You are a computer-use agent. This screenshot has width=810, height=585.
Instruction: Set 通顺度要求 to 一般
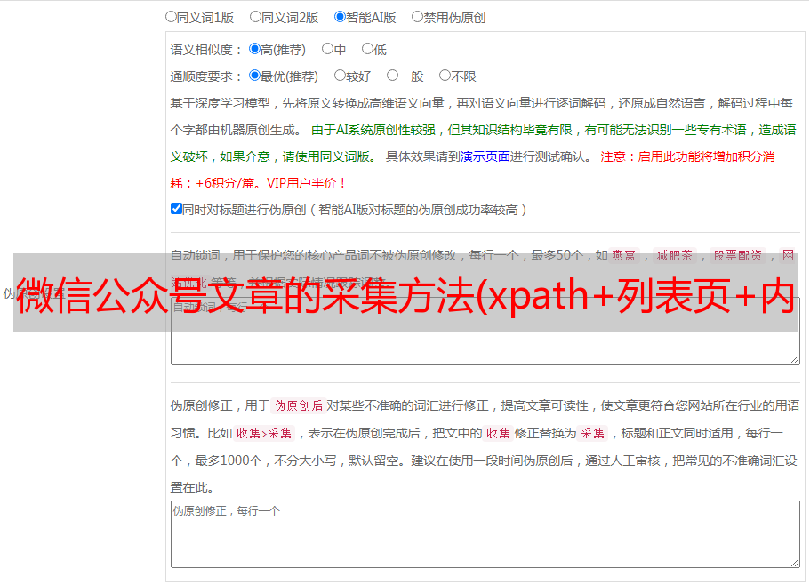tap(393, 76)
